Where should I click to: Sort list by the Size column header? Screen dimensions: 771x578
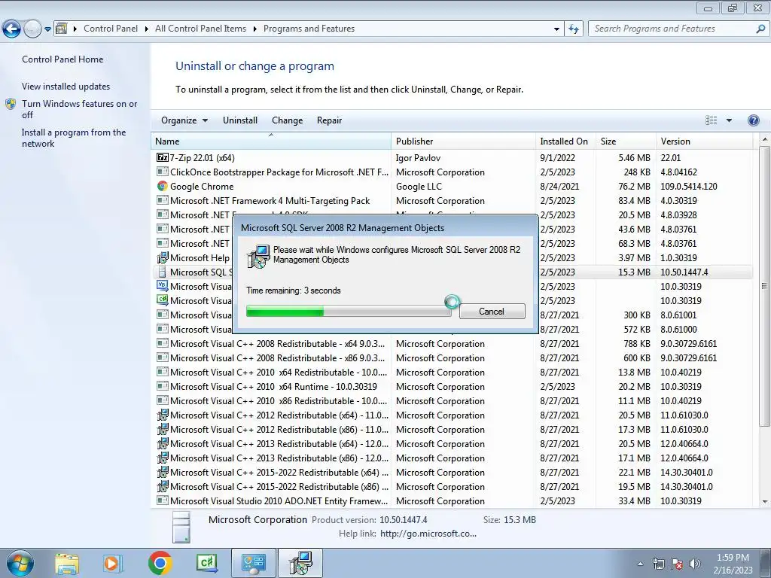click(626, 141)
